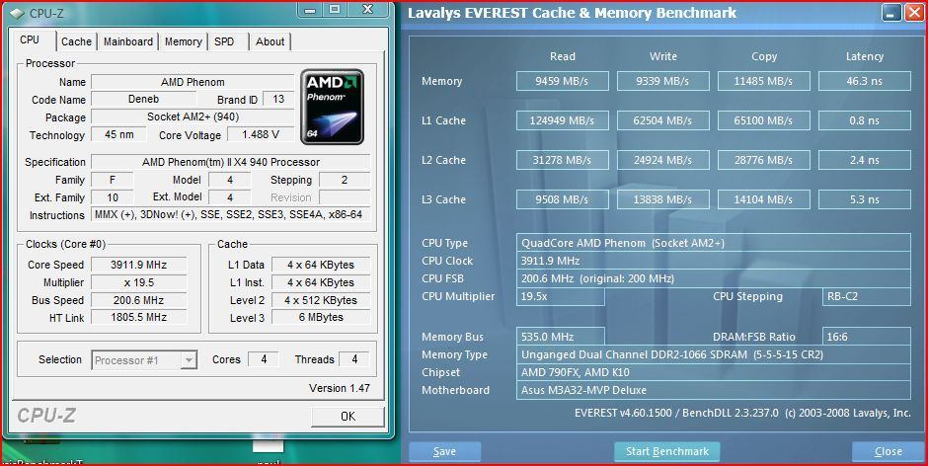Click the Core Speed 3911.9 MHz field

click(x=138, y=265)
